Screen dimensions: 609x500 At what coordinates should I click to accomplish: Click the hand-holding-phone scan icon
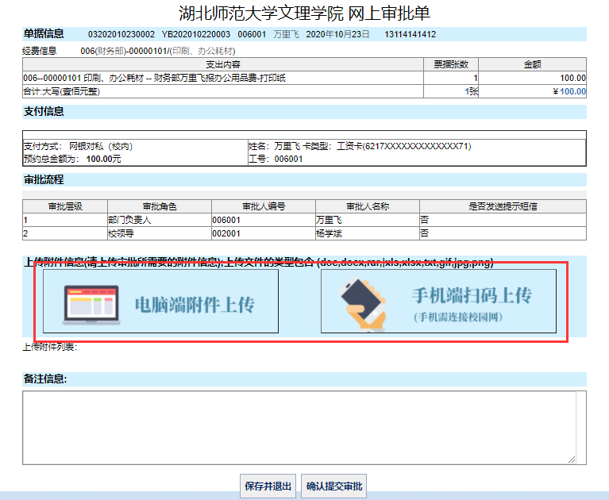pyautogui.click(x=363, y=302)
